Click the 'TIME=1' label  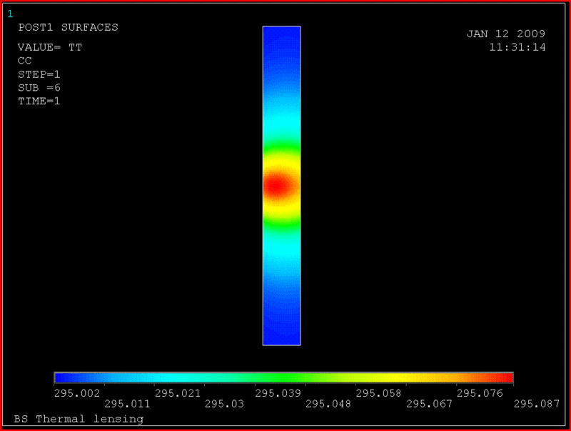pyautogui.click(x=39, y=101)
